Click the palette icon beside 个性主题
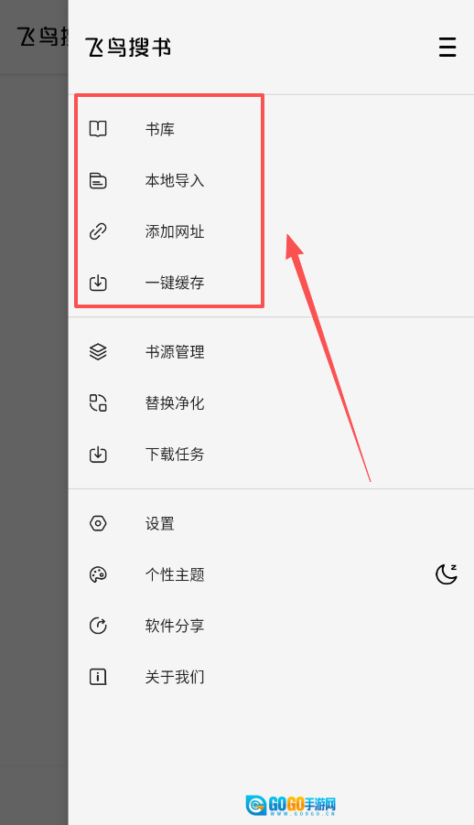This screenshot has height=825, width=474. 98,574
